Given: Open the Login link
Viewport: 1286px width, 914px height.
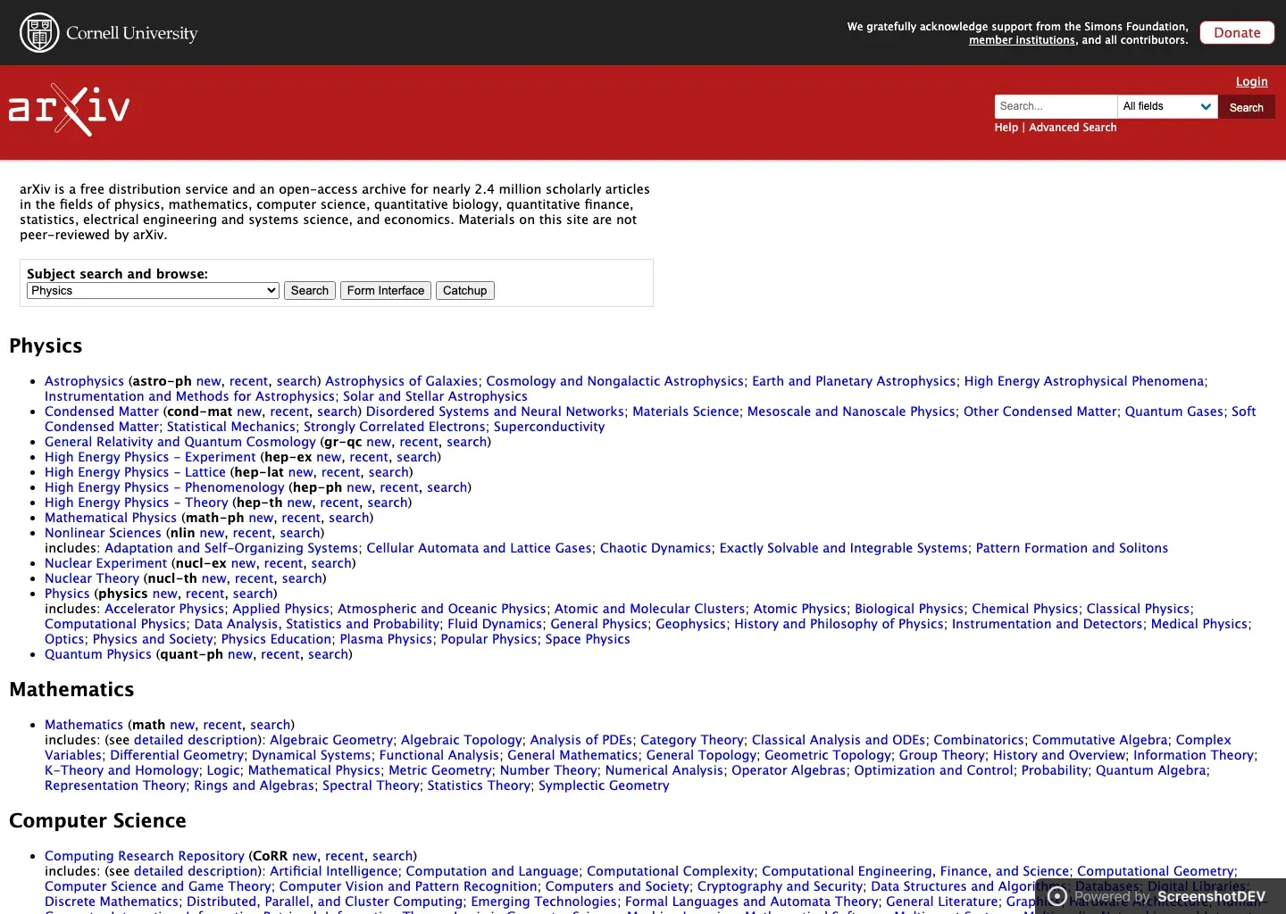Looking at the screenshot, I should (1251, 81).
